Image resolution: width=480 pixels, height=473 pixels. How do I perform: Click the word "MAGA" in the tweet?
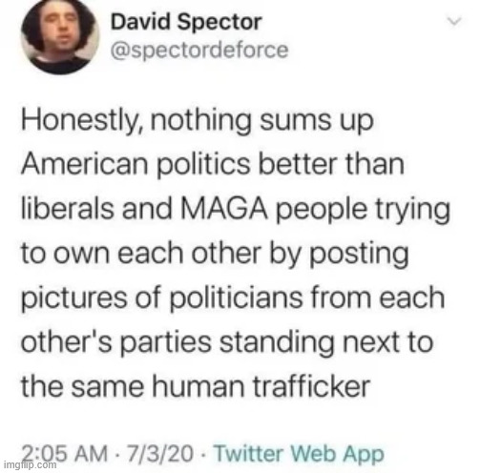point(224,210)
